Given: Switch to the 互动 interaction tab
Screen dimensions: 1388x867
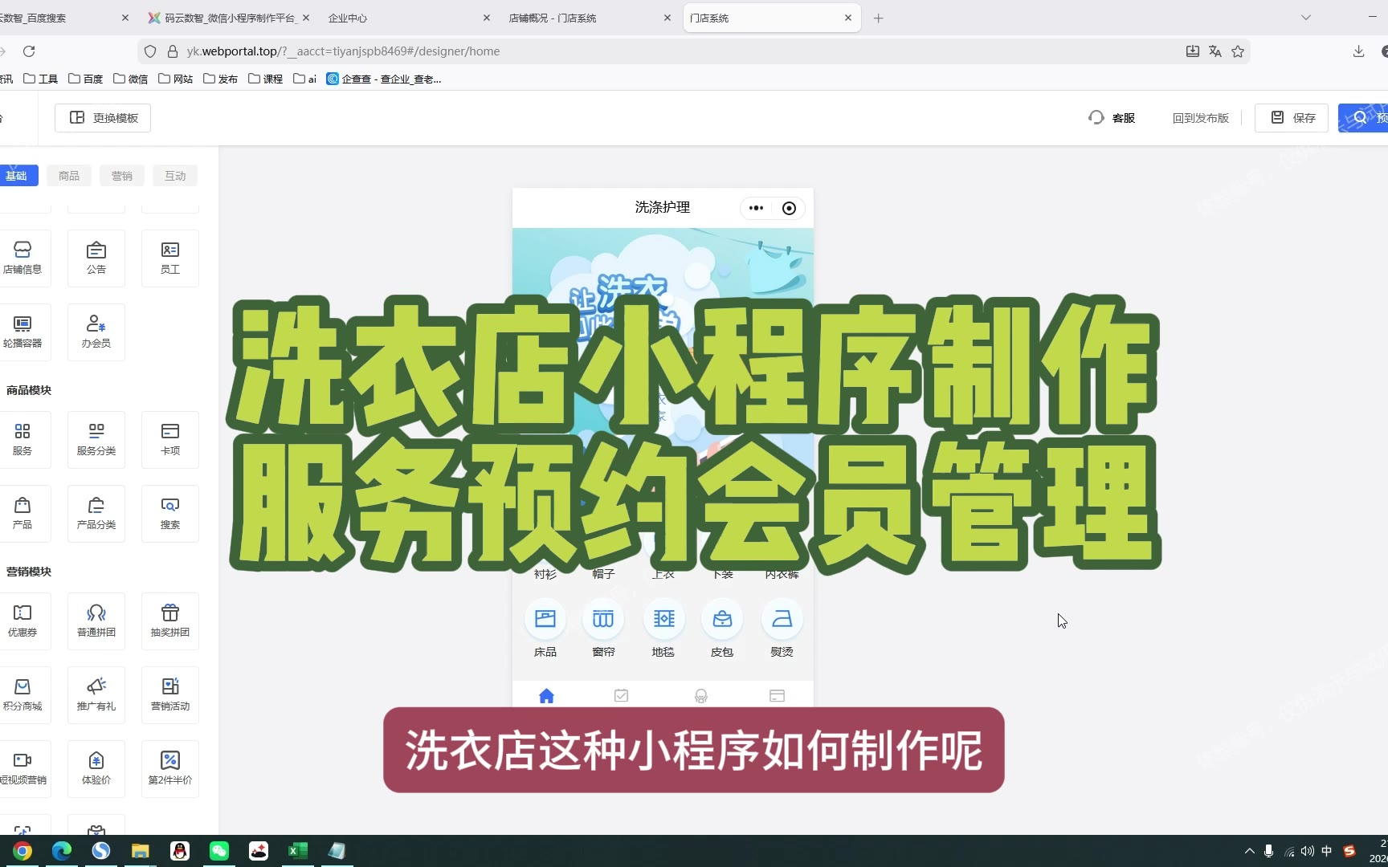Looking at the screenshot, I should click(x=175, y=176).
